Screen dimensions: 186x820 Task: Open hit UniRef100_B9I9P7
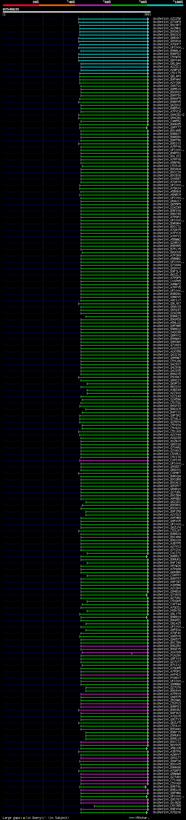[167, 25]
